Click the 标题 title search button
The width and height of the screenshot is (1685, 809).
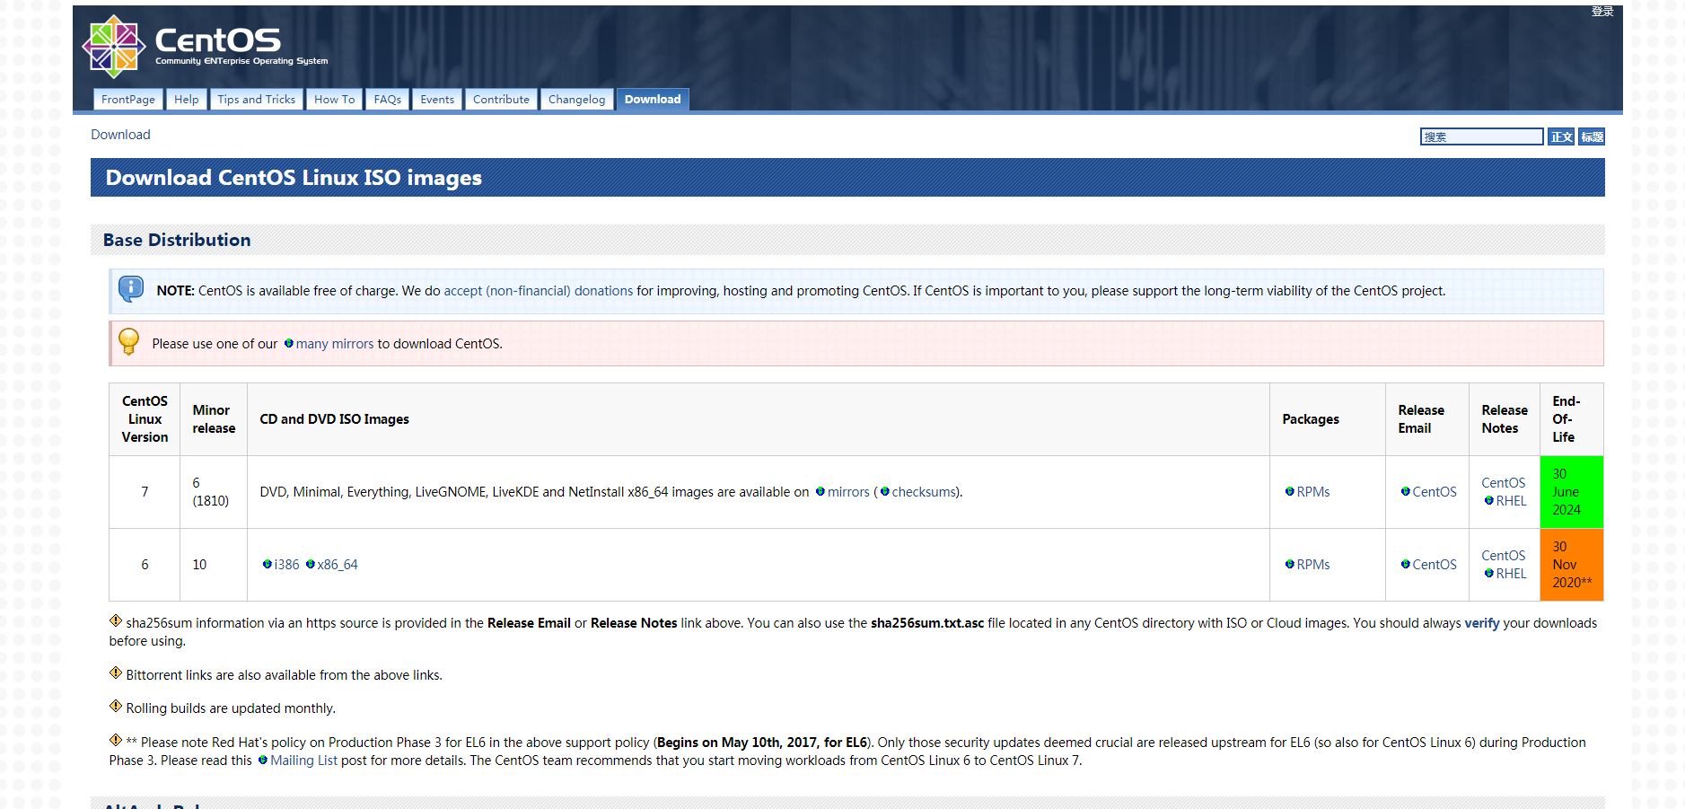pyautogui.click(x=1592, y=136)
